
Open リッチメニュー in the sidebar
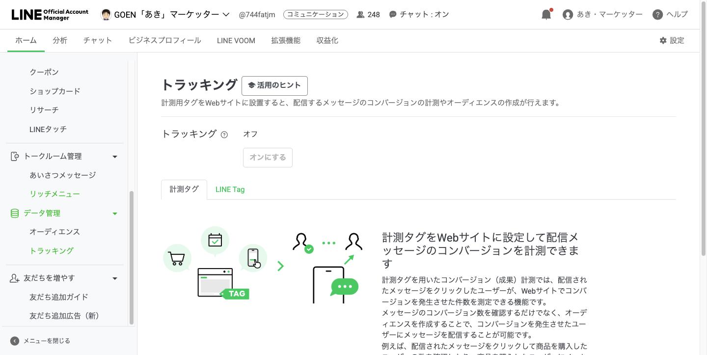click(x=55, y=194)
